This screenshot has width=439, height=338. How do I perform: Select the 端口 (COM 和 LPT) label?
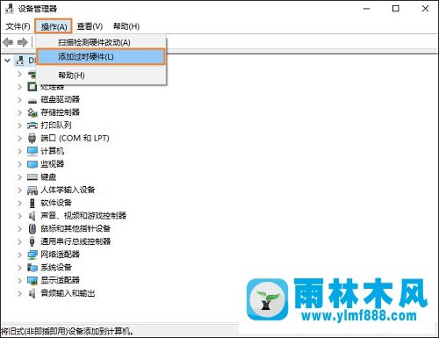tap(75, 138)
